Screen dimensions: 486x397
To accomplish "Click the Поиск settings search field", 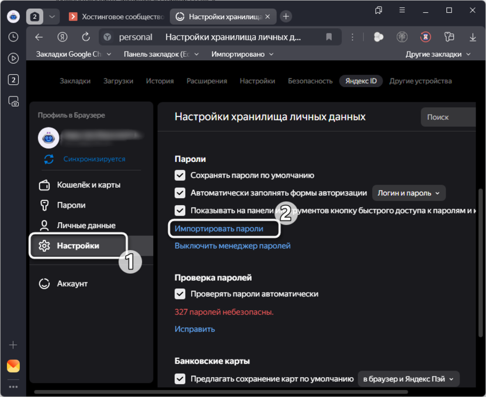I will point(448,118).
